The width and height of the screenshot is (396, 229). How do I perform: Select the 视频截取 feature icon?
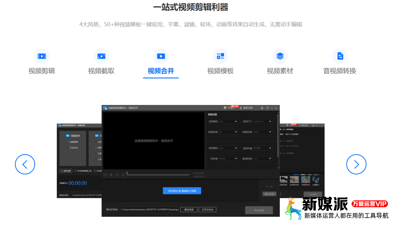pos(101,56)
